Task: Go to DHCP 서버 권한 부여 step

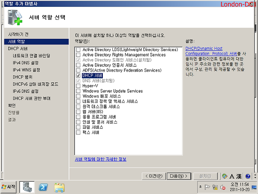Action: (32, 98)
